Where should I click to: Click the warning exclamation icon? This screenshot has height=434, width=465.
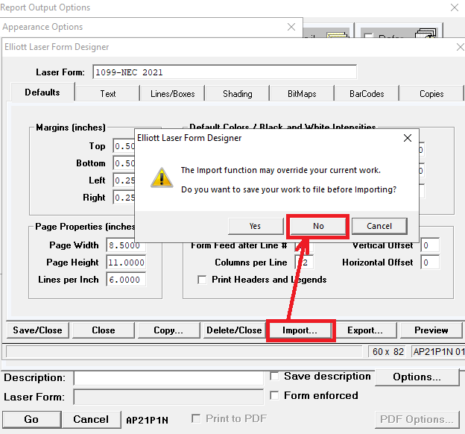162,178
